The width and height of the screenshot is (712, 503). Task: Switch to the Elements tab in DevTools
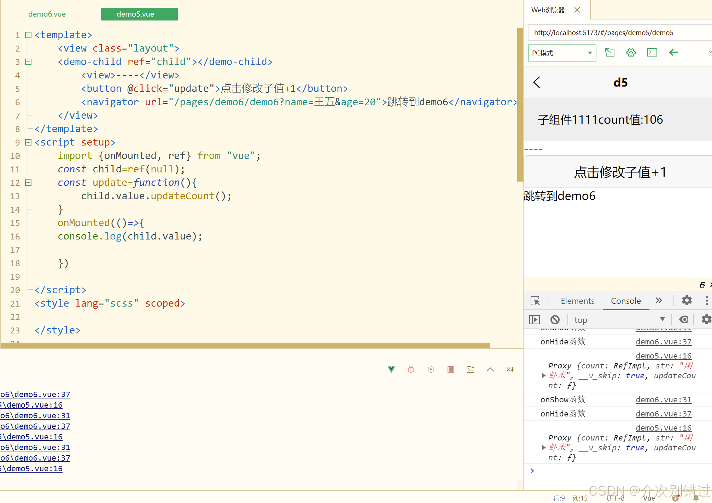[x=577, y=301]
